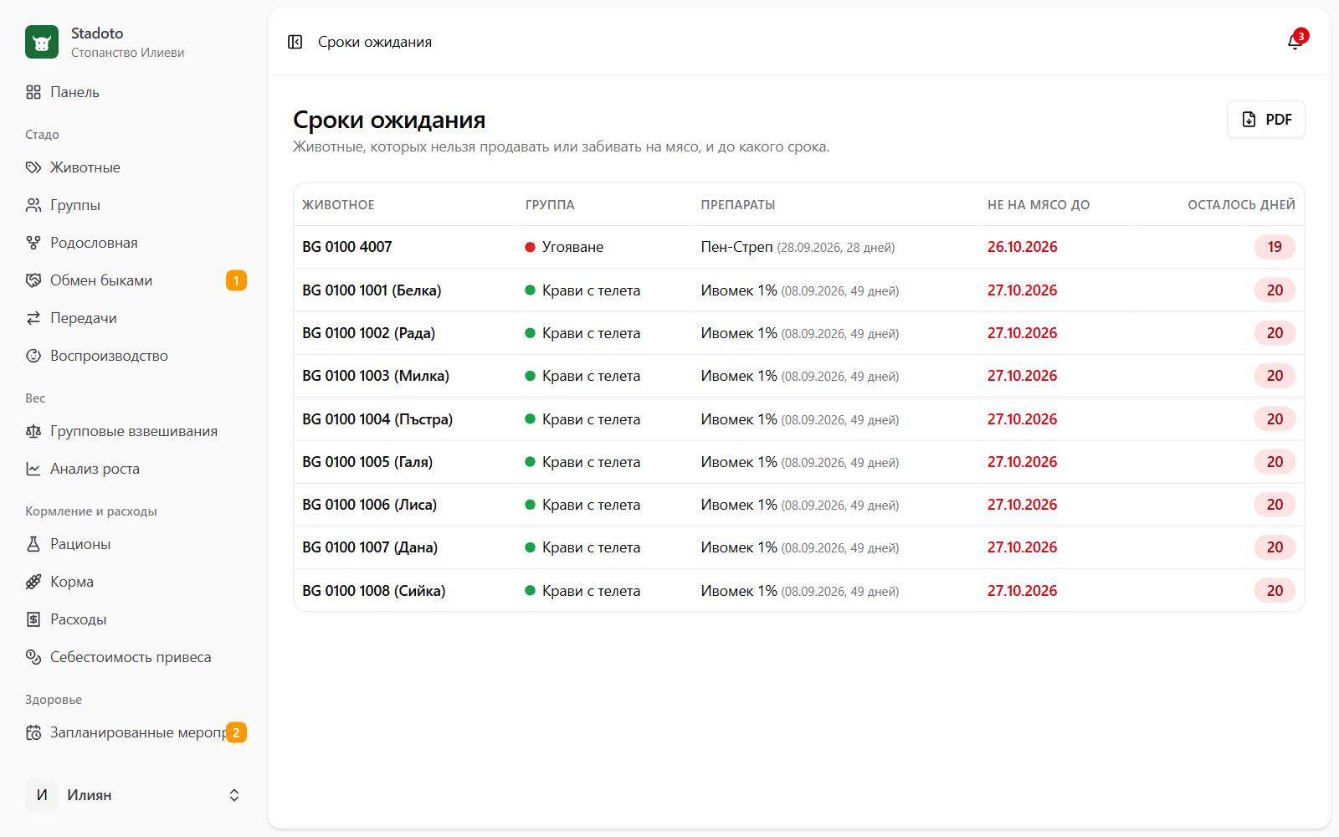Expand the Илиян user account switcher
The width and height of the screenshot is (1339, 837).
click(x=134, y=795)
